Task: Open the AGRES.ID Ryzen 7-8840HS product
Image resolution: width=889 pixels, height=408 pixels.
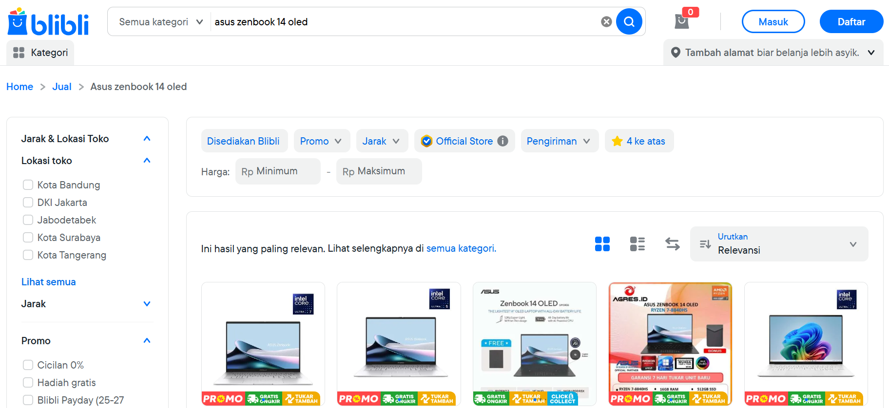Action: pos(670,344)
